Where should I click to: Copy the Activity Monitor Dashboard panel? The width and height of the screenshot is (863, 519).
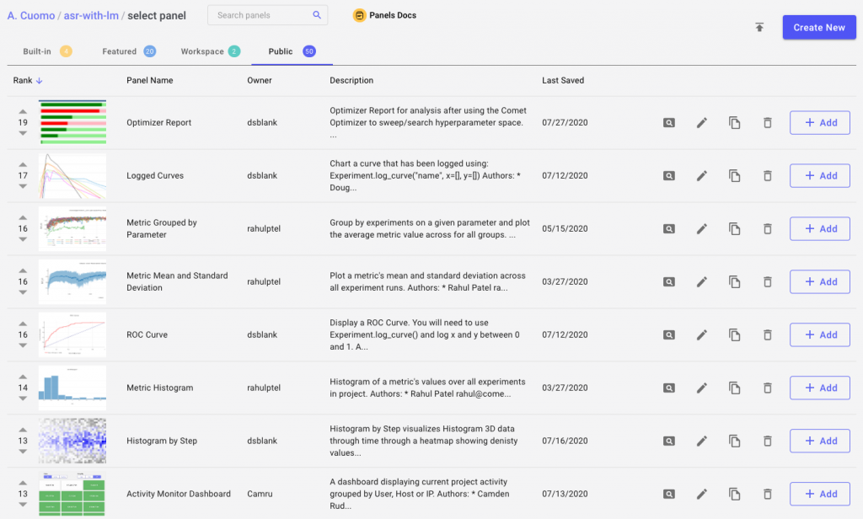tap(735, 495)
